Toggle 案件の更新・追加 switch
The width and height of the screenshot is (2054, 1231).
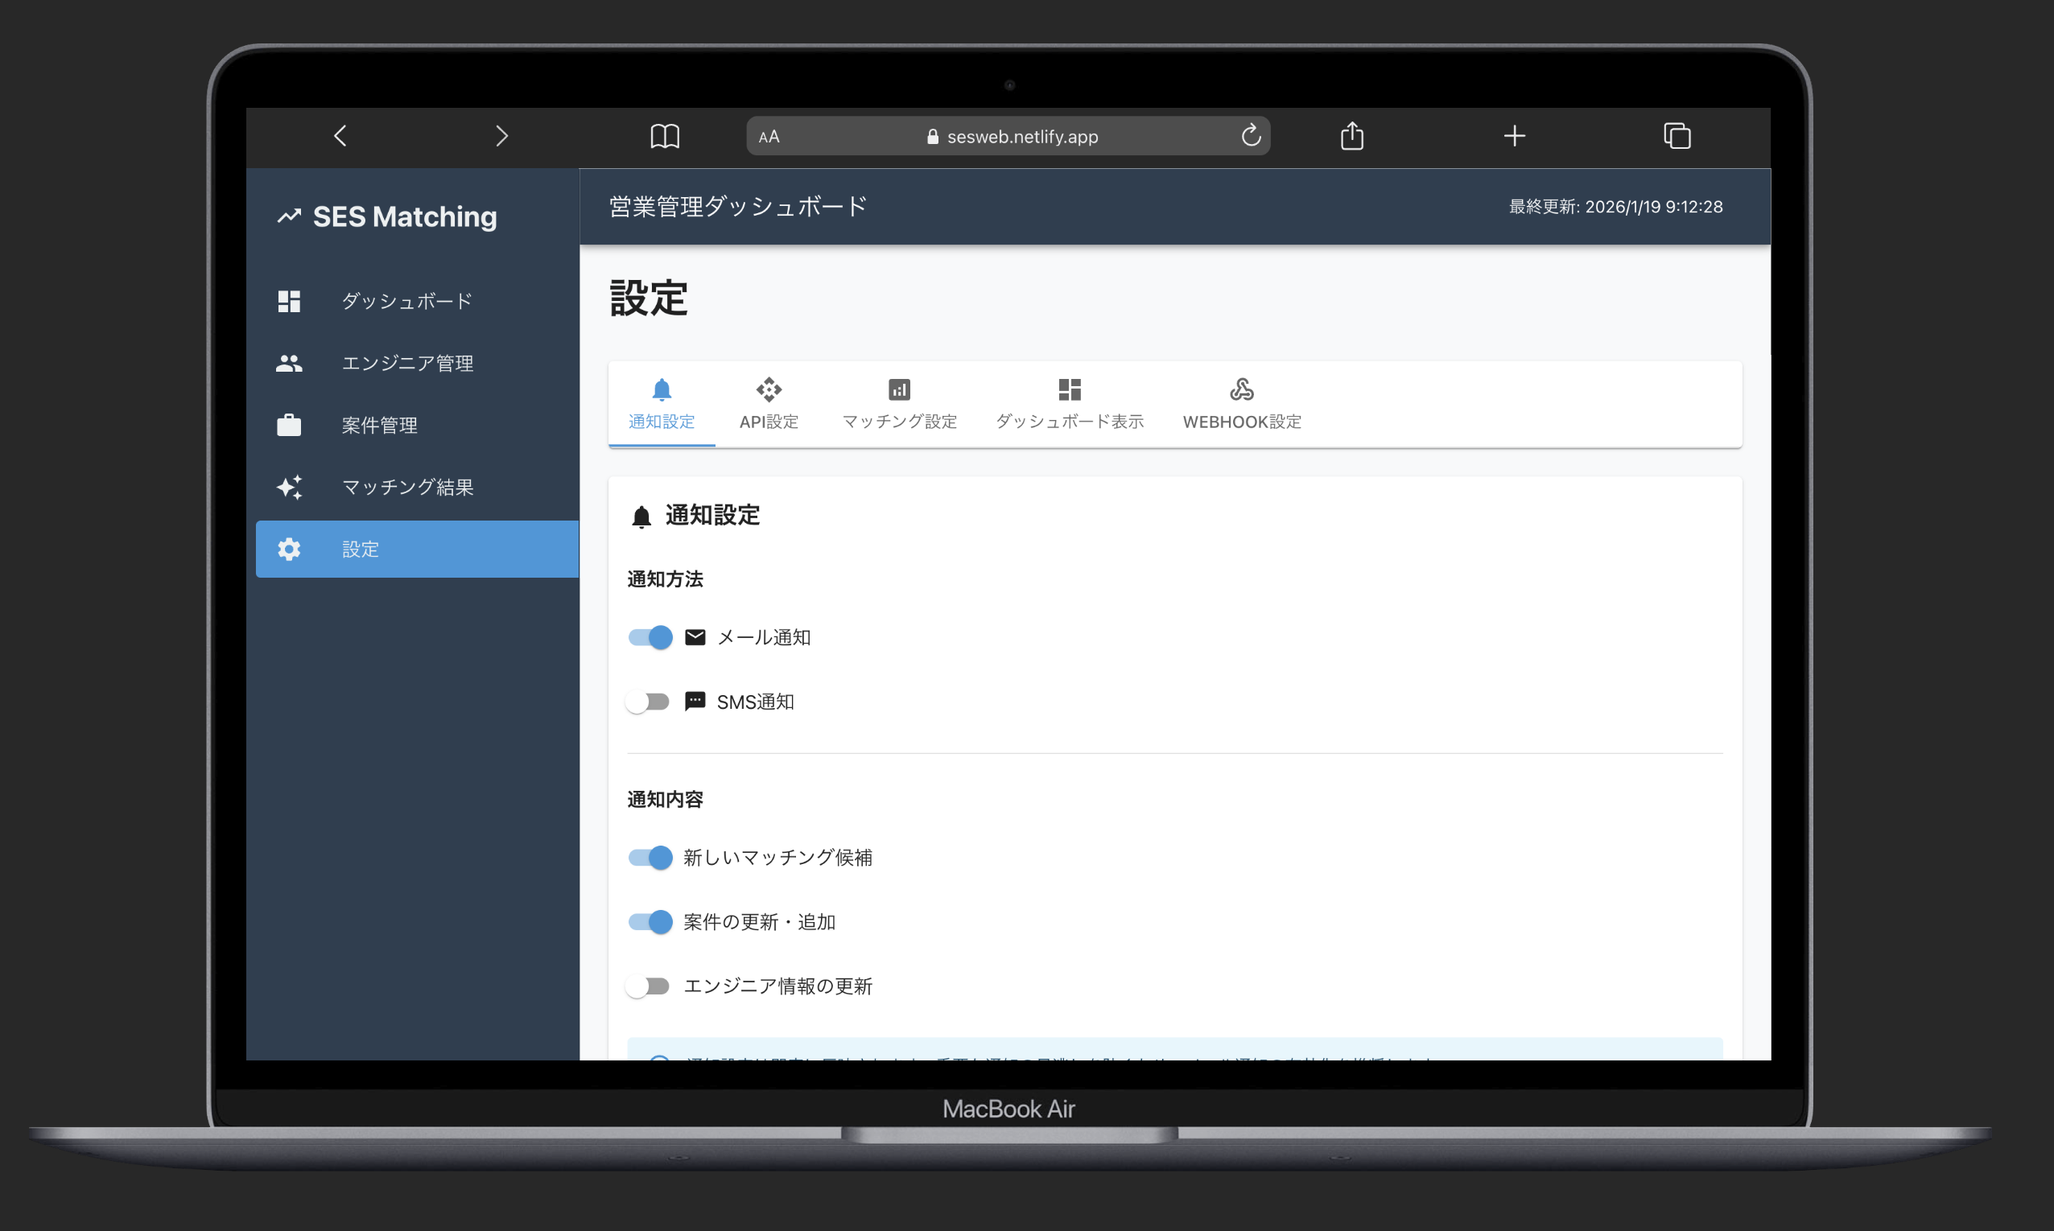[x=650, y=921]
